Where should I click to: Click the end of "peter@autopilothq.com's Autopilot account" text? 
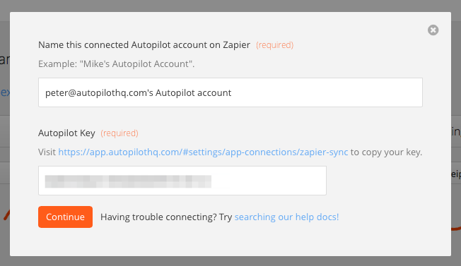click(231, 92)
